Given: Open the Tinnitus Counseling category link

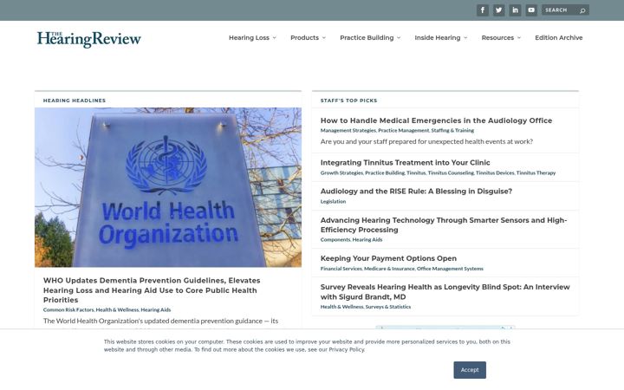Looking at the screenshot, I should (x=451, y=172).
